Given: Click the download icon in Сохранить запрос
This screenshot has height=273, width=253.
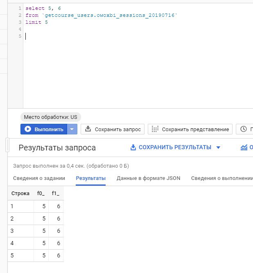Looking at the screenshot, I should [x=88, y=129].
